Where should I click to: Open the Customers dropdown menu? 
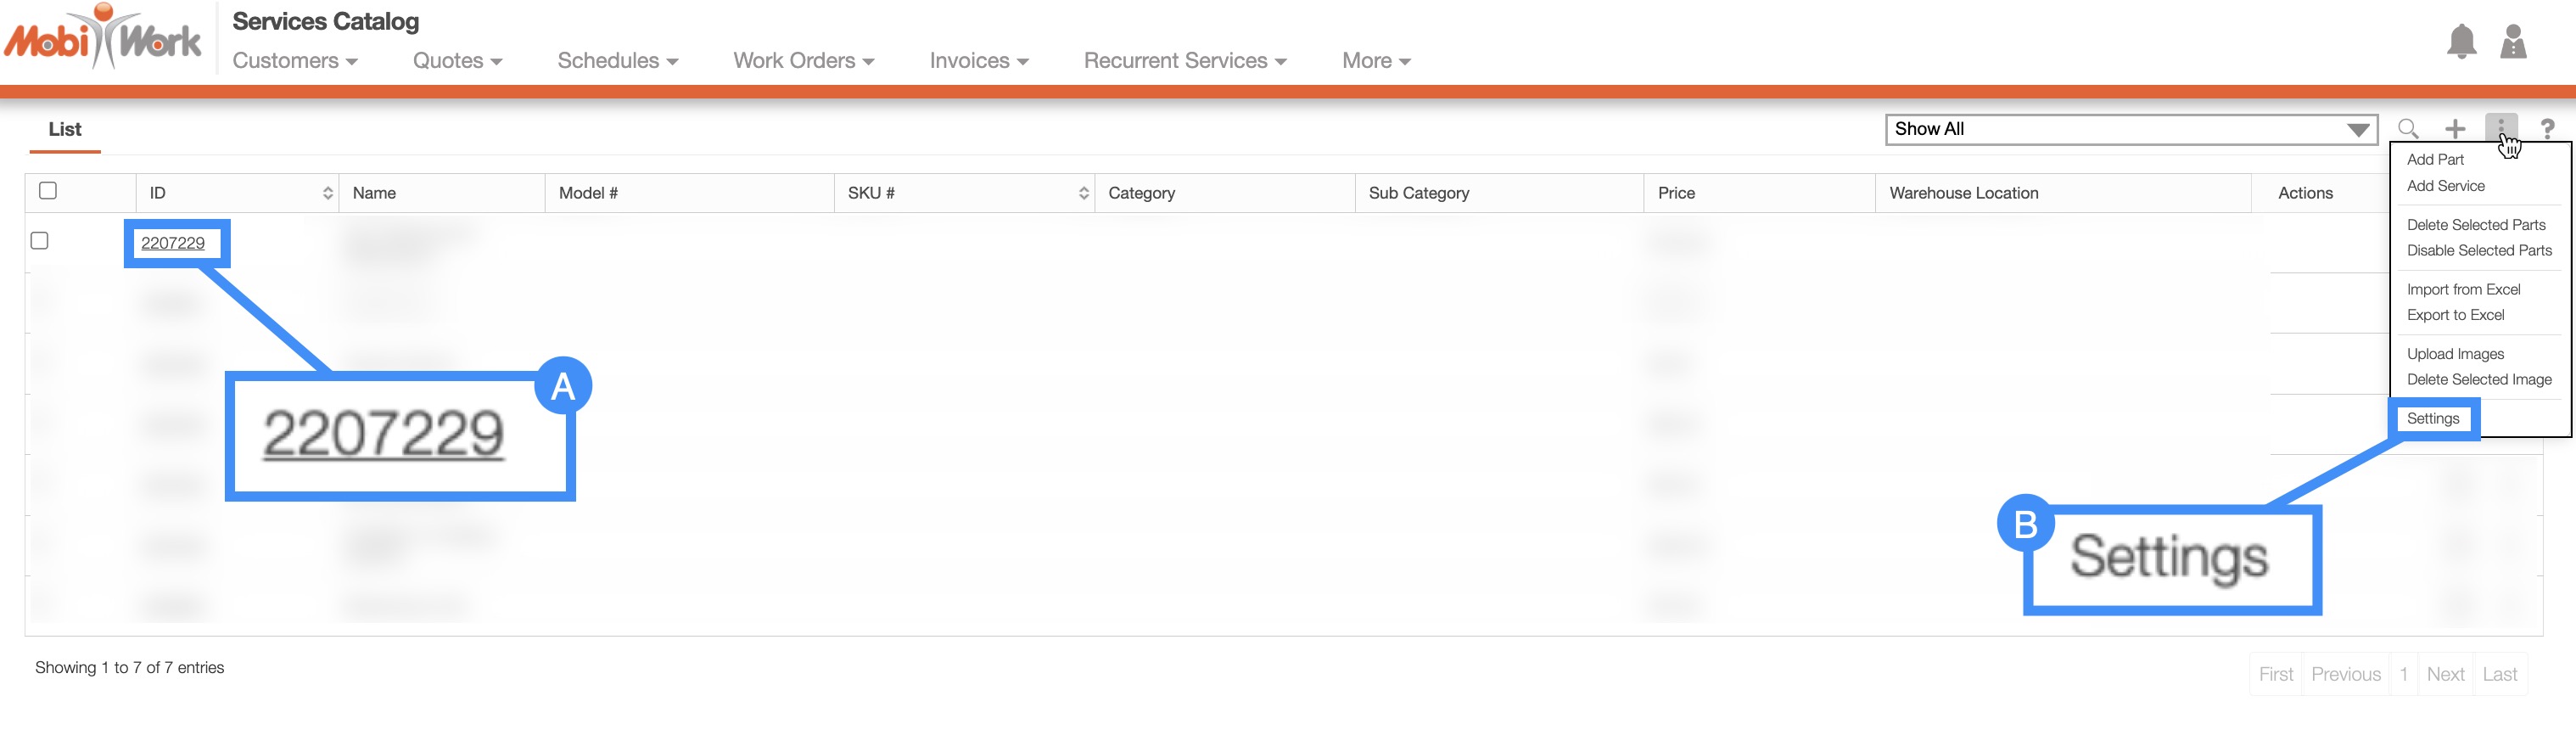[295, 61]
